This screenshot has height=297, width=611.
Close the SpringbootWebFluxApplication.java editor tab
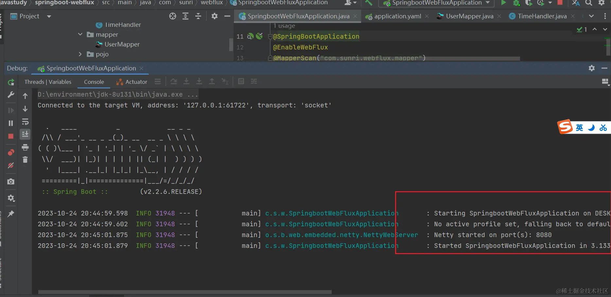pyautogui.click(x=355, y=16)
